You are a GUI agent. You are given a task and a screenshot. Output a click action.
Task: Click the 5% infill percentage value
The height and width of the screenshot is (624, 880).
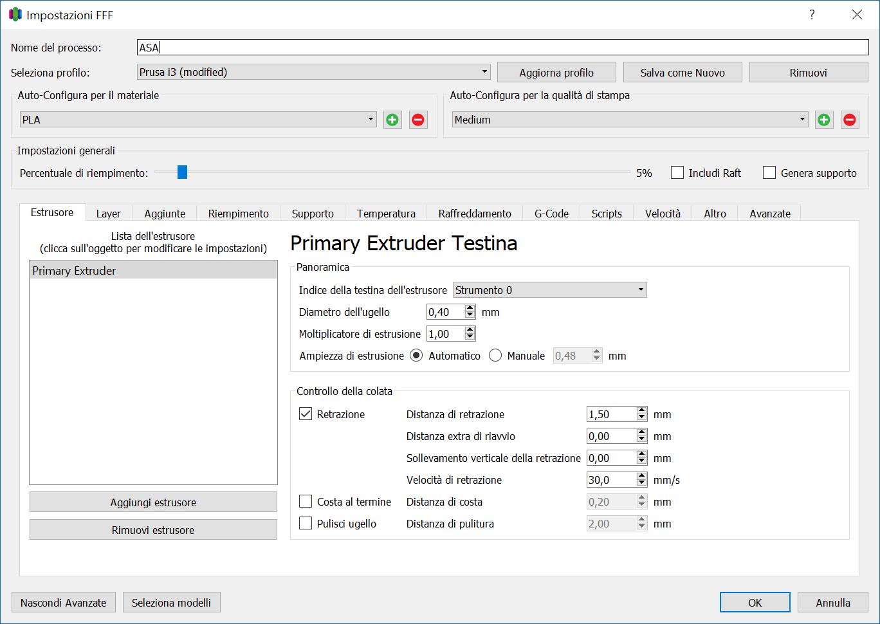pos(644,173)
